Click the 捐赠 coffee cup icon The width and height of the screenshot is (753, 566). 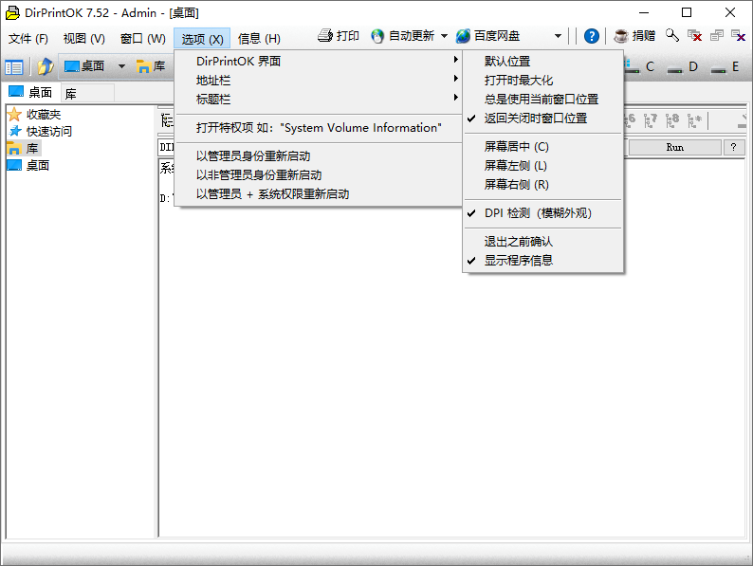[621, 36]
